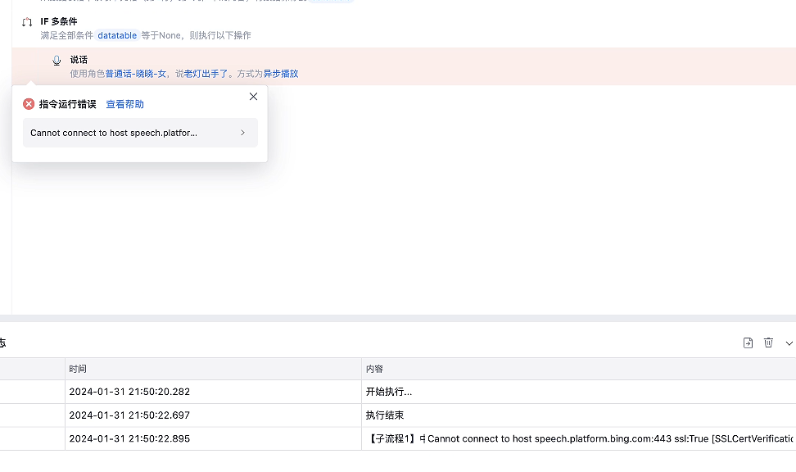Viewport: 796px width, 472px height.
Task: Change the 异步播放 playback mode
Action: coord(280,74)
